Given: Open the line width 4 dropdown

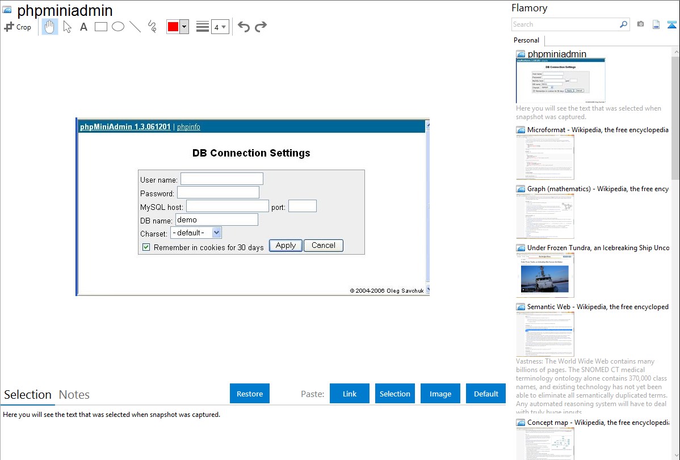Looking at the screenshot, I should pos(220,27).
